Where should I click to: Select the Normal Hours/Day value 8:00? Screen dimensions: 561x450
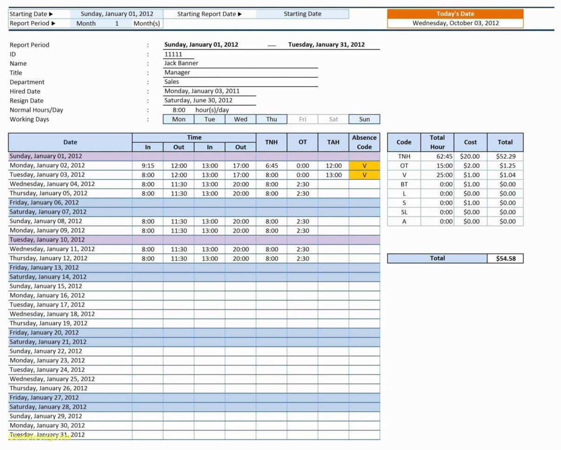tap(179, 110)
